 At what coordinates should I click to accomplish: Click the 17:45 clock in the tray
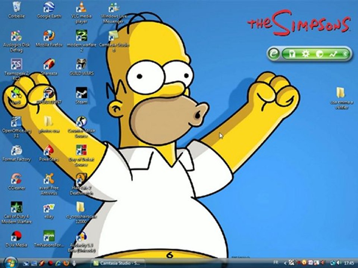pyautogui.click(x=349, y=263)
